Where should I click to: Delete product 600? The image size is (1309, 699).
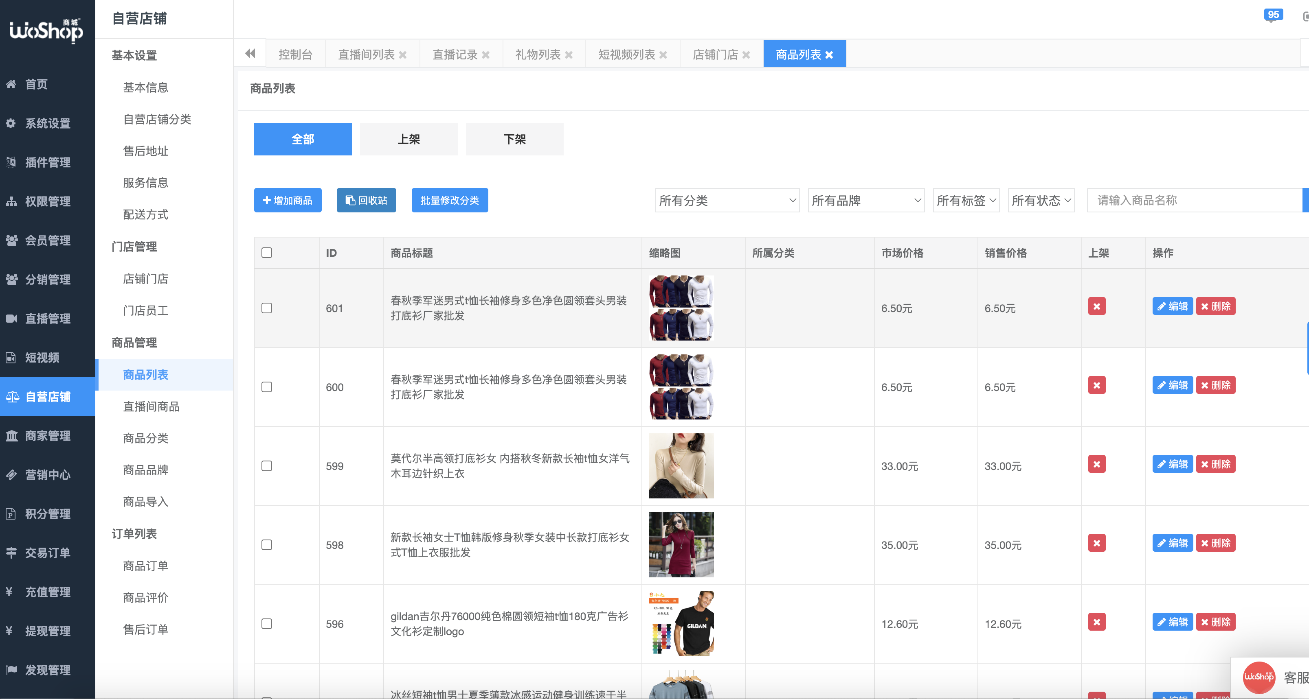point(1215,385)
